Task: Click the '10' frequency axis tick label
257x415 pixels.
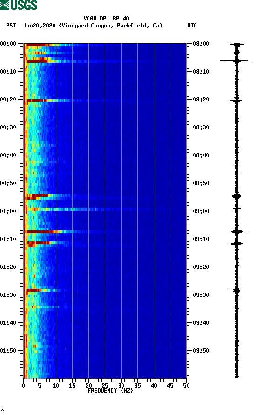Action: point(56,386)
